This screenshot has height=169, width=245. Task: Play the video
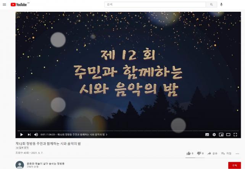pyautogui.click(x=22, y=134)
